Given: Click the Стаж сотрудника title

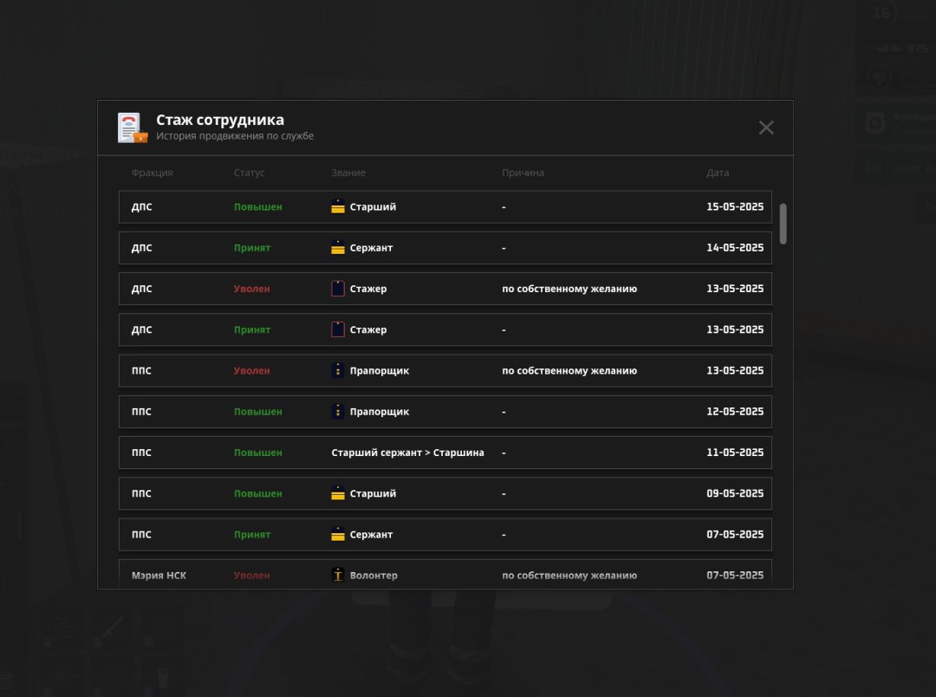Looking at the screenshot, I should [220, 120].
